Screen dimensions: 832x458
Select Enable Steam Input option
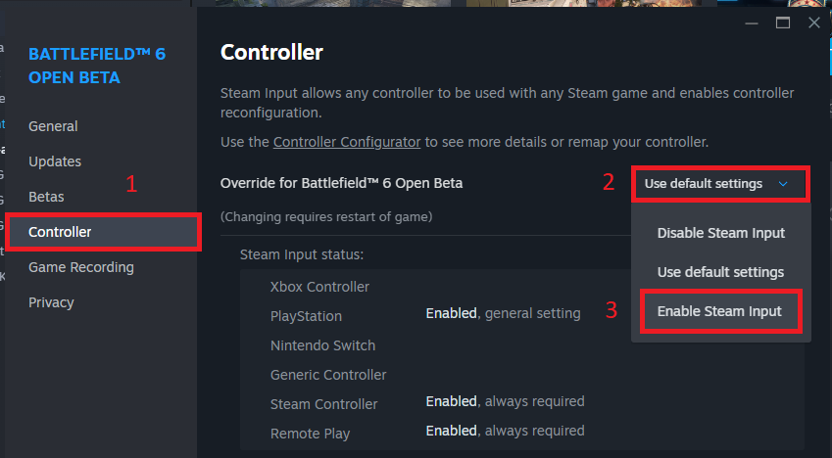click(x=720, y=311)
